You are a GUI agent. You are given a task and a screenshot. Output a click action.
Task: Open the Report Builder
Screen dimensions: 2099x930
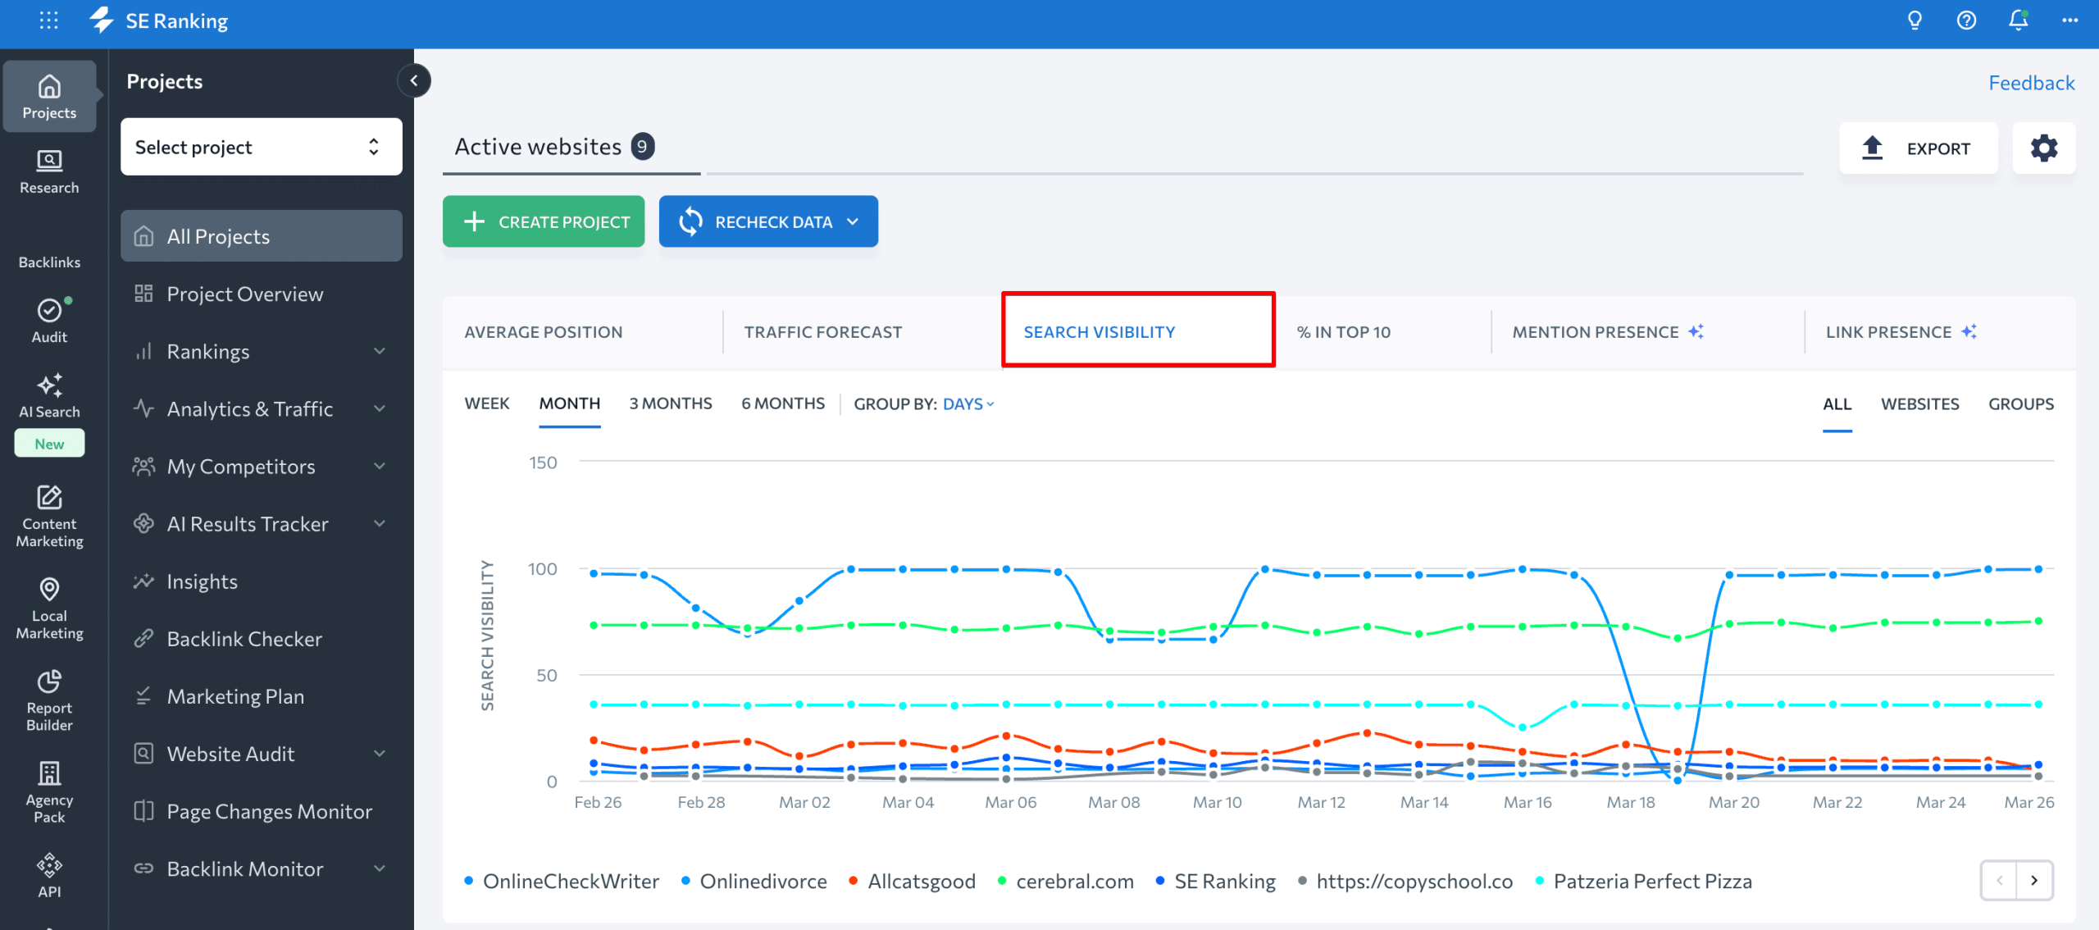(x=49, y=700)
